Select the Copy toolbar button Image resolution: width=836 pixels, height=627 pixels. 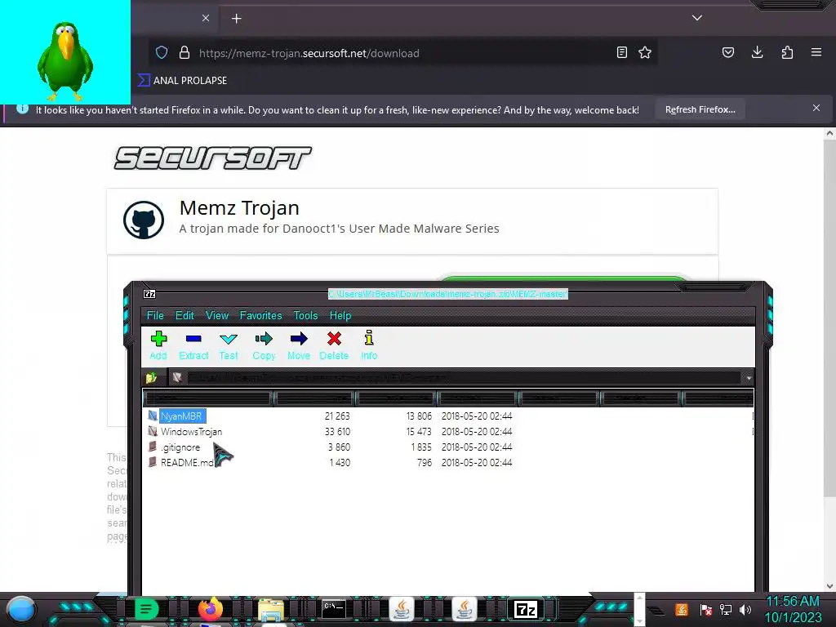click(x=264, y=345)
